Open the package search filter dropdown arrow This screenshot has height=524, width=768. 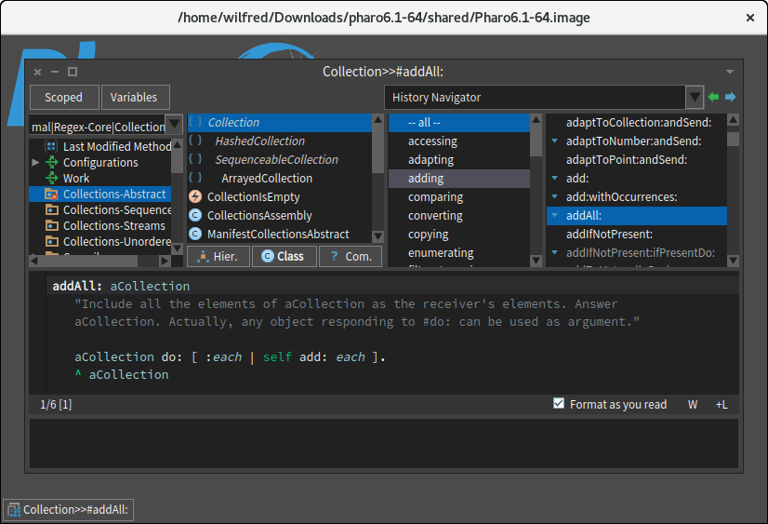coord(174,126)
